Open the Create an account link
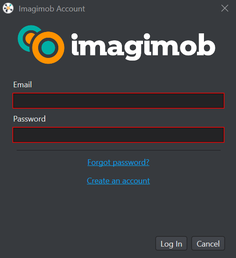The height and width of the screenshot is (258, 236). coord(118,181)
